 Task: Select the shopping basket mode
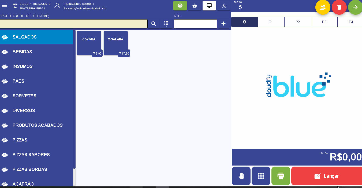195,6
